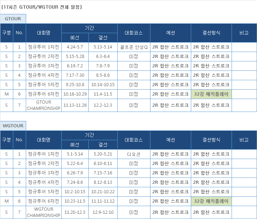Click WGTOUR qualifier date '5.1-5.14'

coord(75,154)
